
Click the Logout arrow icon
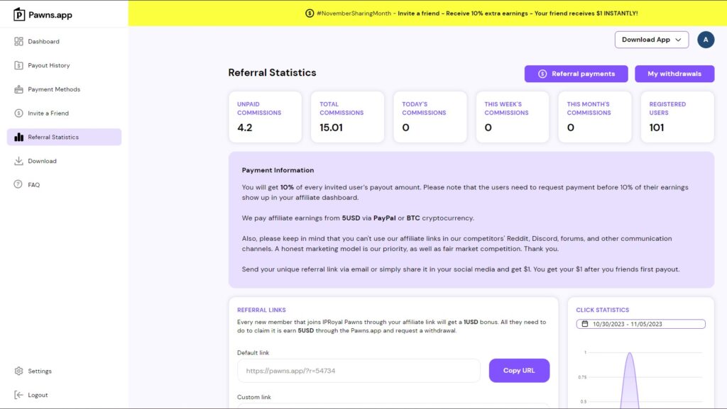[18, 395]
